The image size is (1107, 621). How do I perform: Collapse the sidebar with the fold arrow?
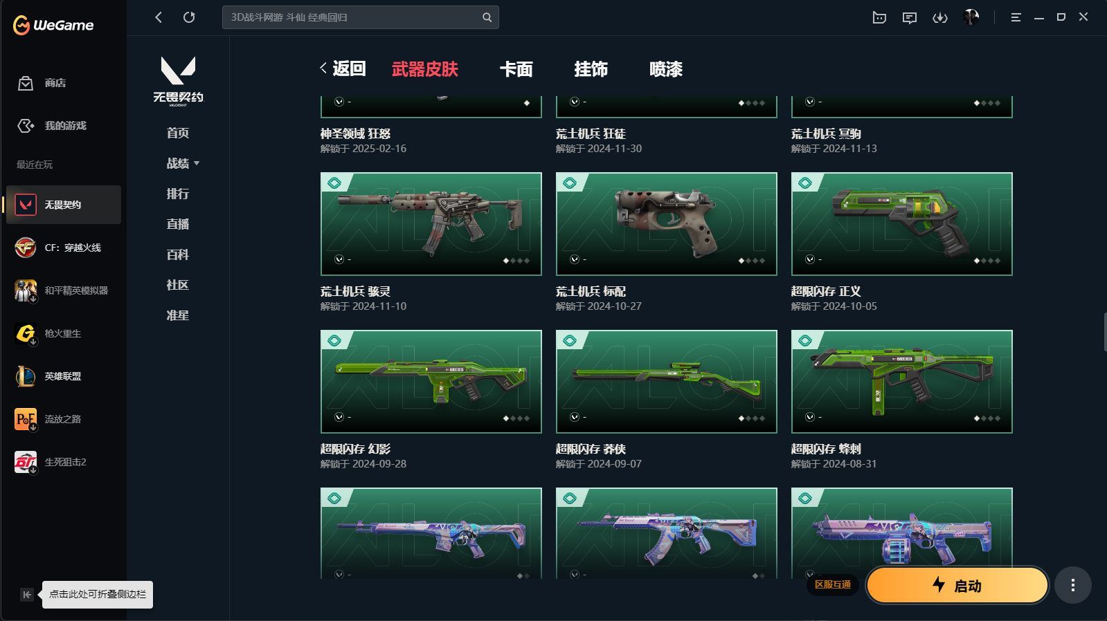pos(26,595)
